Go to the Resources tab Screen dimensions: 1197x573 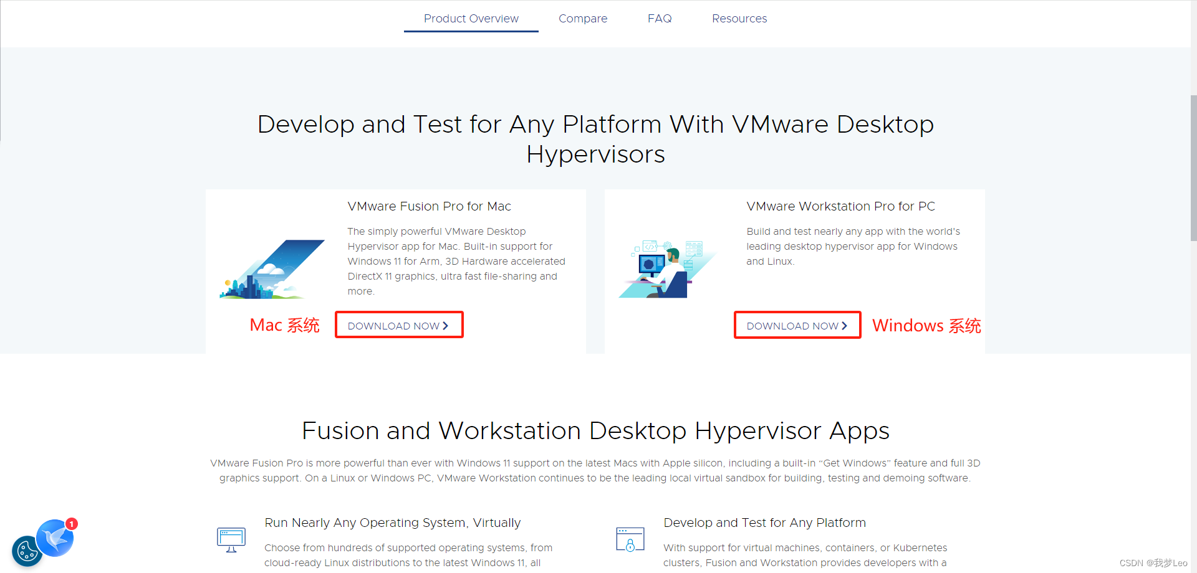739,19
